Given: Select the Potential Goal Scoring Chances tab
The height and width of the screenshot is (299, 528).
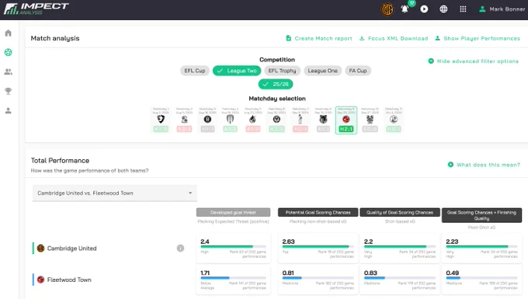Looking at the screenshot, I should (x=318, y=213).
